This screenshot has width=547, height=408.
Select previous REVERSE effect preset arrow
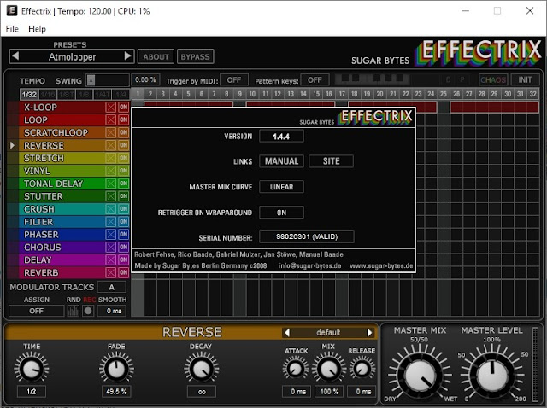coord(287,332)
